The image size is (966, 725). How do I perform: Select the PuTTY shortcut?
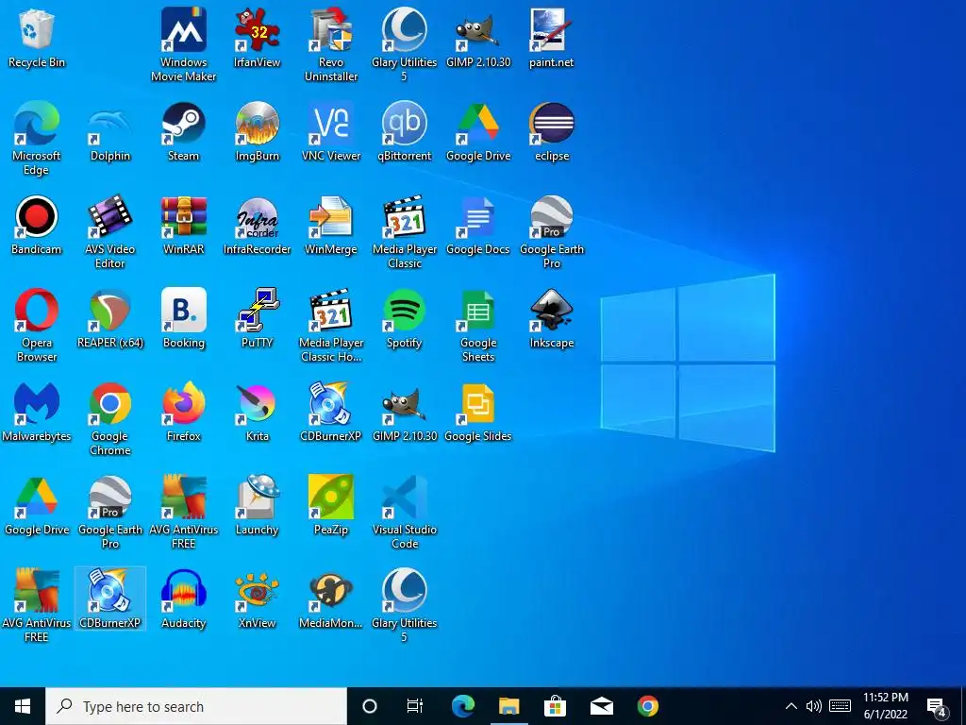click(257, 319)
